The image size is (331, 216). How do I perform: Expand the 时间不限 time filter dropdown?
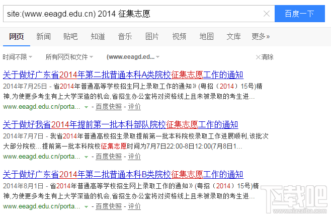tap(17, 57)
